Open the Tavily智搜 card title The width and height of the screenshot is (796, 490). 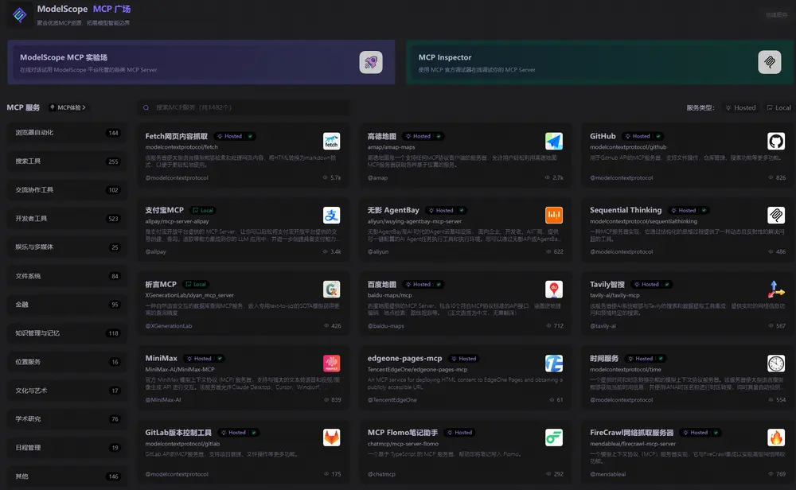click(x=607, y=284)
